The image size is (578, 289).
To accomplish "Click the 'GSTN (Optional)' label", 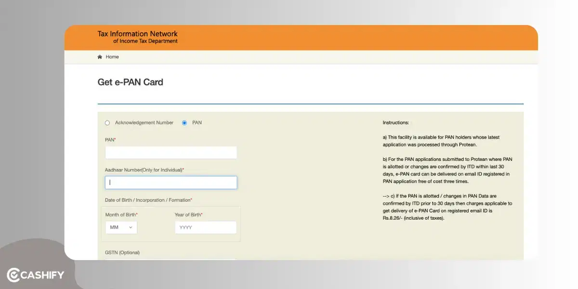I will pos(122,252).
